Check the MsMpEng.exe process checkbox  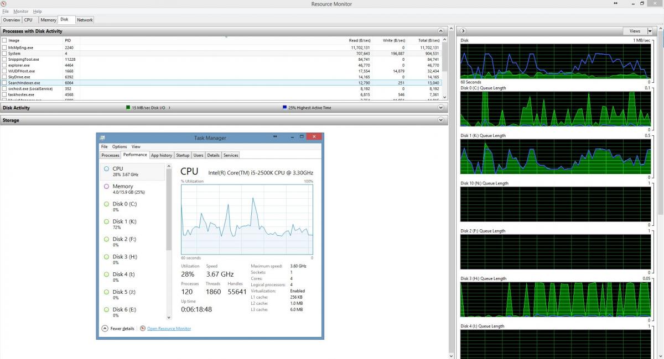click(x=5, y=47)
